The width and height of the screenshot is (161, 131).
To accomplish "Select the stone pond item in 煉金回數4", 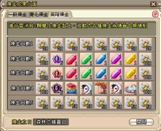I will click(x=131, y=88).
